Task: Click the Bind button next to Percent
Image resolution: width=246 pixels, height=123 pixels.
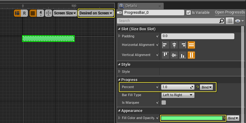Action: (206, 87)
